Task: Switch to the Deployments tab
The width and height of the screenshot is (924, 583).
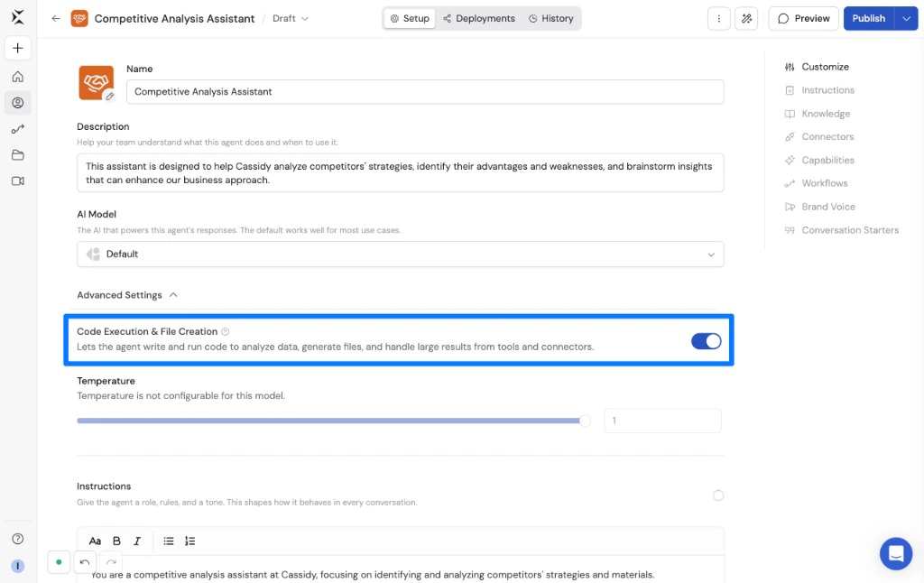Action: pos(479,18)
